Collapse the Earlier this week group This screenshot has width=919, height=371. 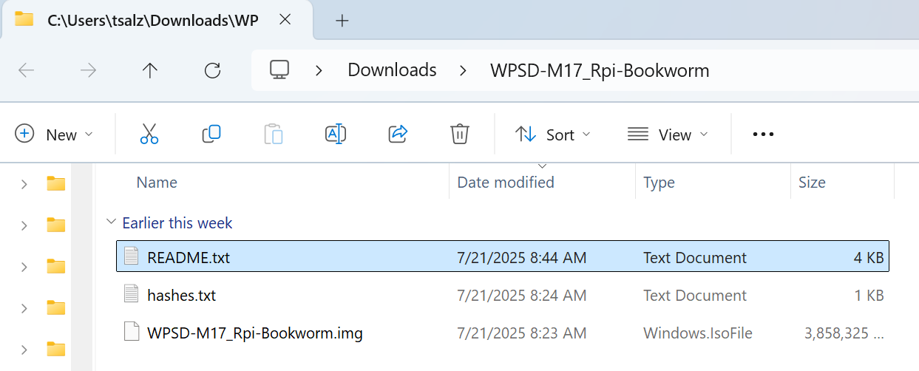(x=111, y=222)
